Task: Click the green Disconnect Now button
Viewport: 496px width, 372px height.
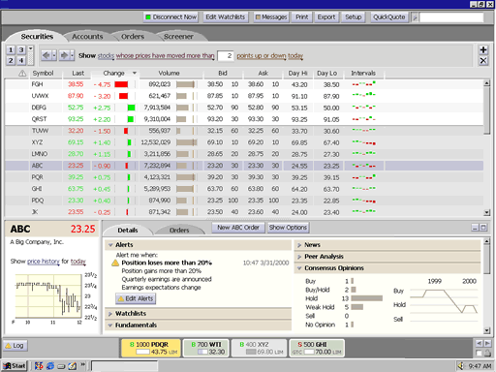Action: tap(170, 17)
